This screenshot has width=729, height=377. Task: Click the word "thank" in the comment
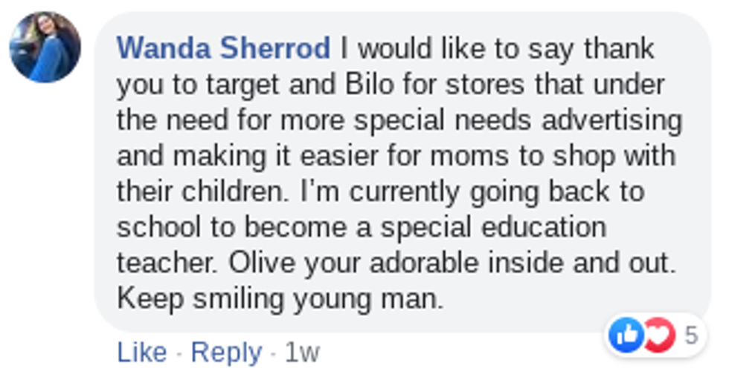(x=619, y=49)
